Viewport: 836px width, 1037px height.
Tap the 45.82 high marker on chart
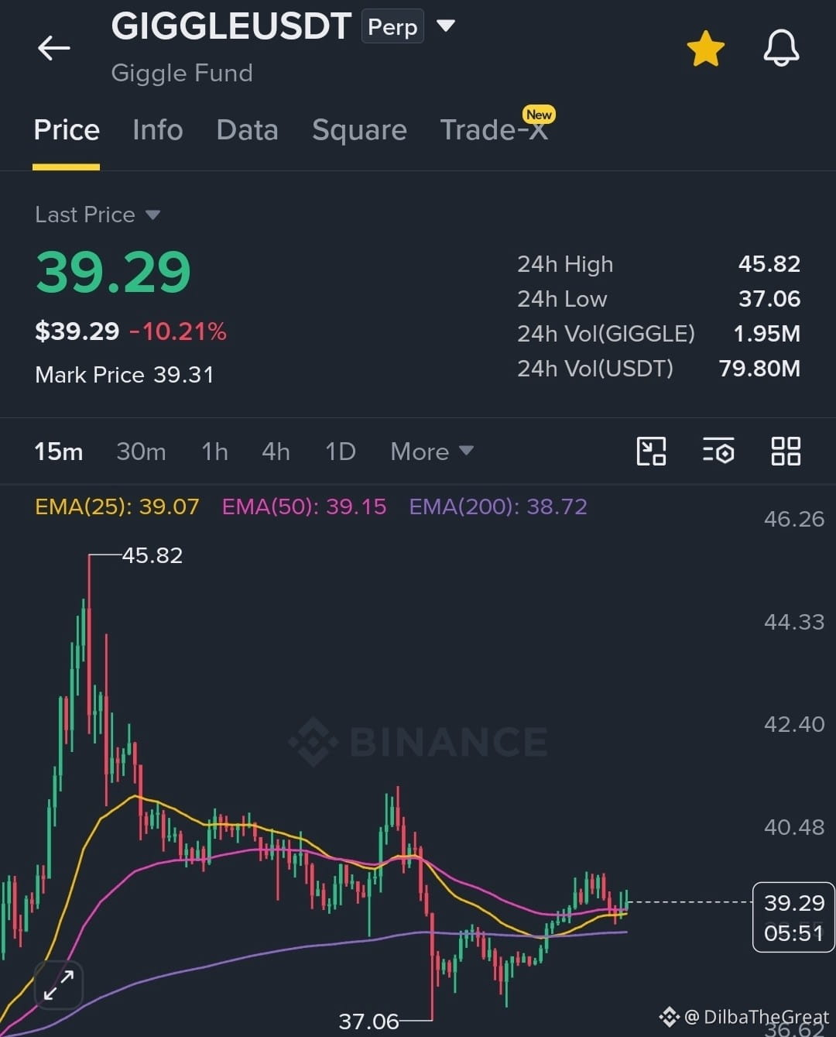pos(152,555)
